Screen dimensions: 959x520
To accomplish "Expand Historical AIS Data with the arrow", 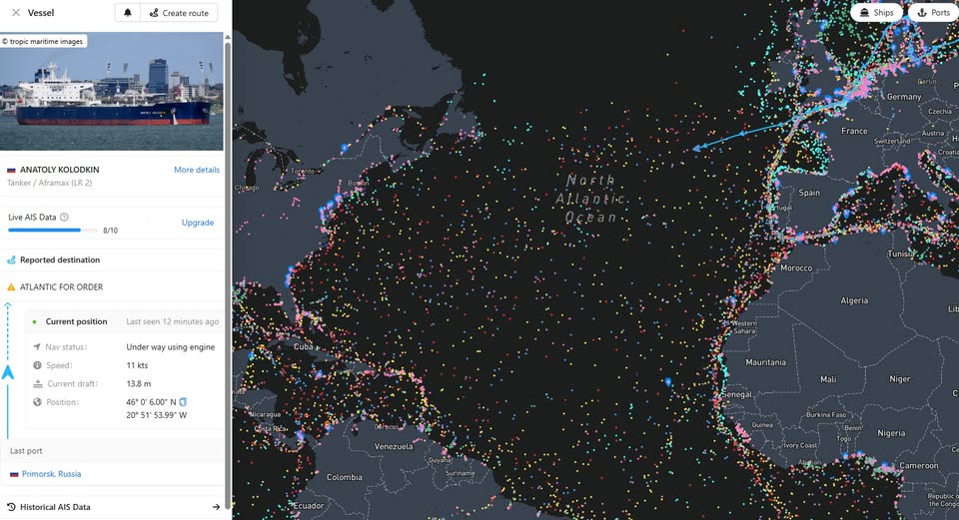I will tap(216, 507).
